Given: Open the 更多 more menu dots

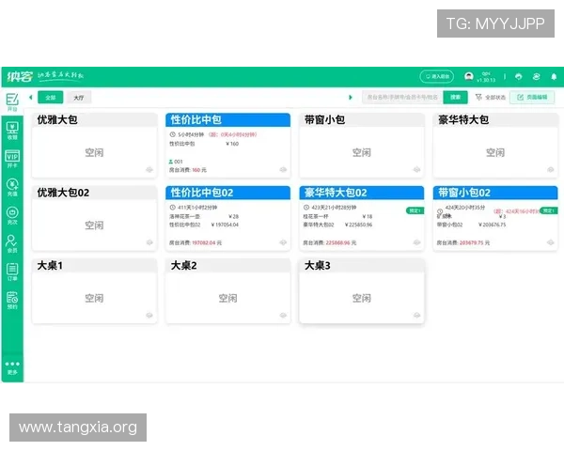Looking at the screenshot, I should 12,367.
